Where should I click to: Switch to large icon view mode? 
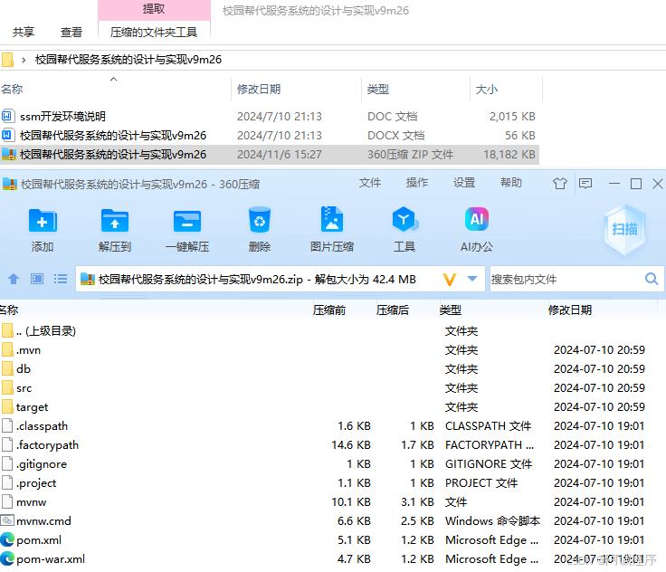click(x=37, y=279)
